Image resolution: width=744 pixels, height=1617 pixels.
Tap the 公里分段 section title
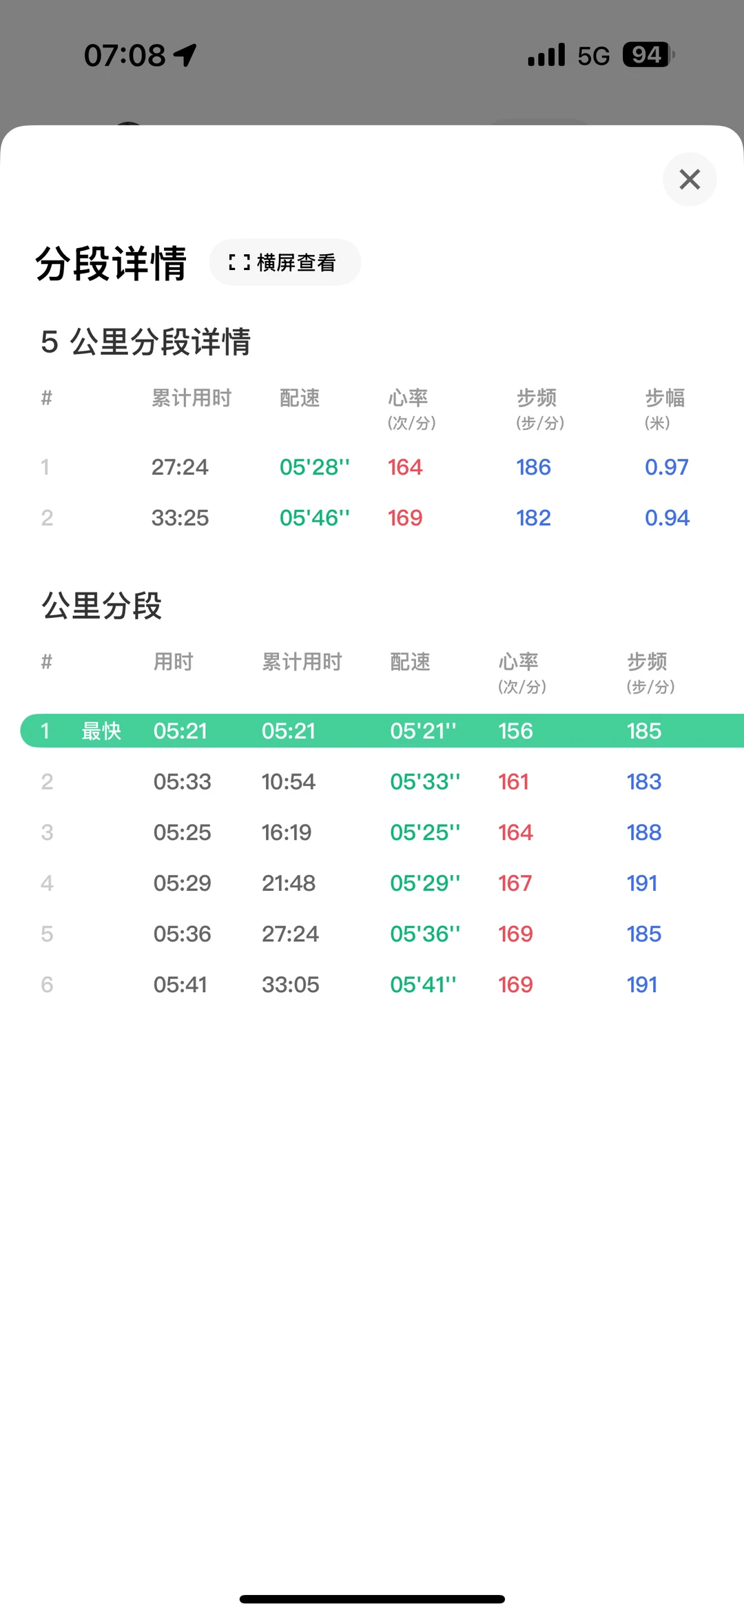point(102,606)
